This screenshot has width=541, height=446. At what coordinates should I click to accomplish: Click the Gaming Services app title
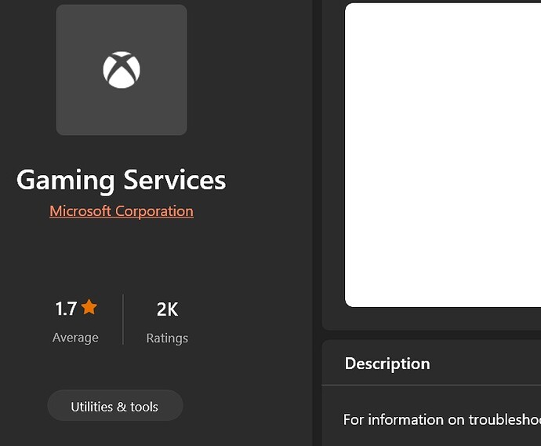pos(122,180)
